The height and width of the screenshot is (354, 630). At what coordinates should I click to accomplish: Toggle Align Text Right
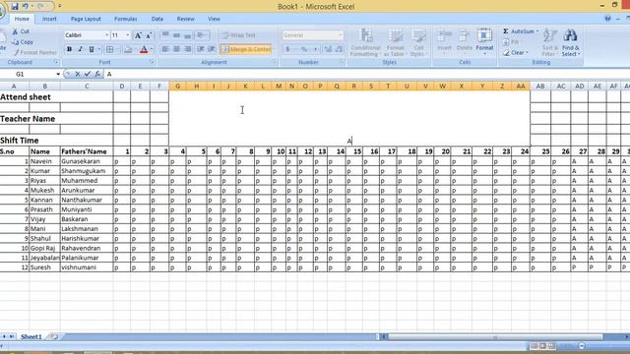(188, 49)
